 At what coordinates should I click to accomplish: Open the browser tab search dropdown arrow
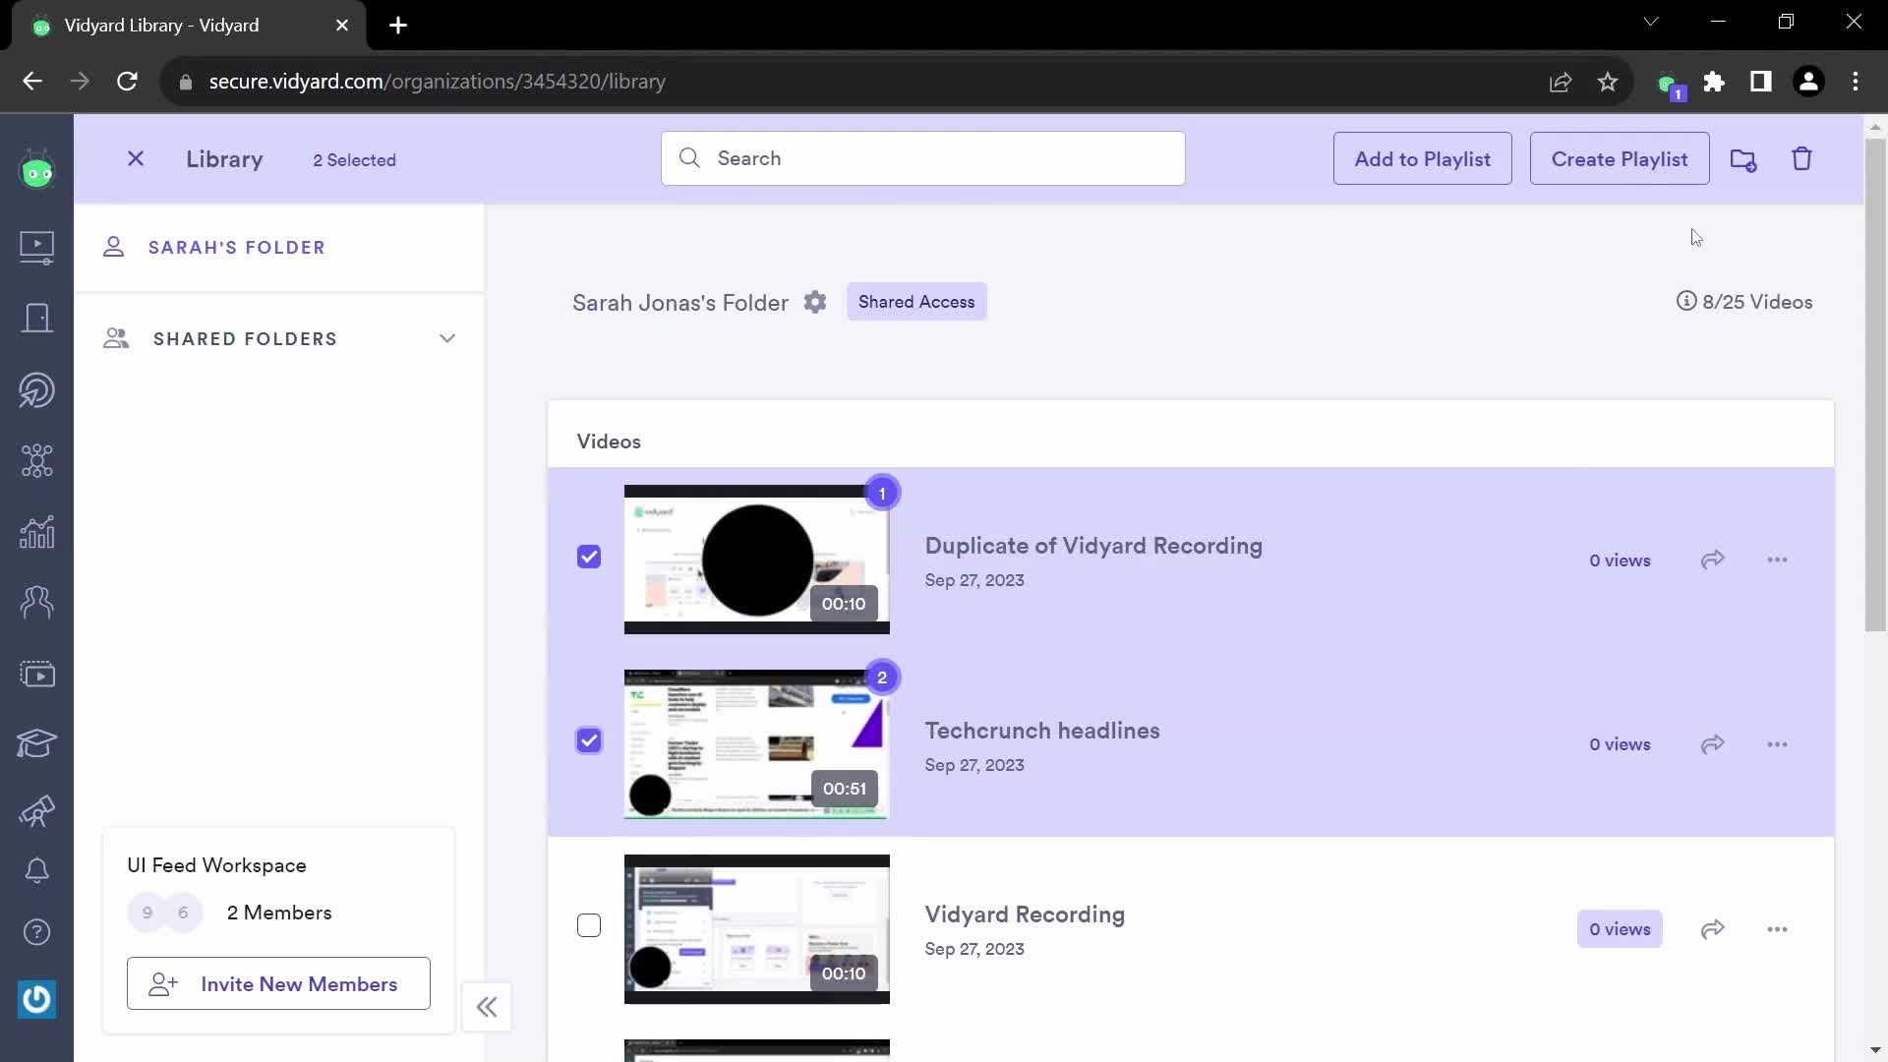tap(1651, 22)
